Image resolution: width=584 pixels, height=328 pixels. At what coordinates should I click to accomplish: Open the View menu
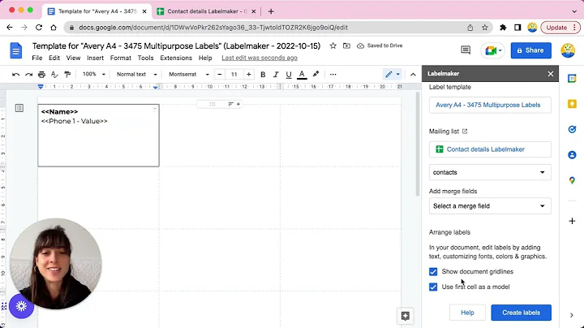[73, 58]
